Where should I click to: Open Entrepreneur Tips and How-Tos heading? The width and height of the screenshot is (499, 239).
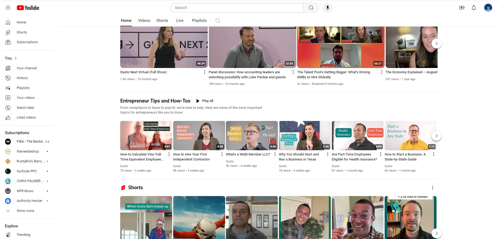coord(155,101)
